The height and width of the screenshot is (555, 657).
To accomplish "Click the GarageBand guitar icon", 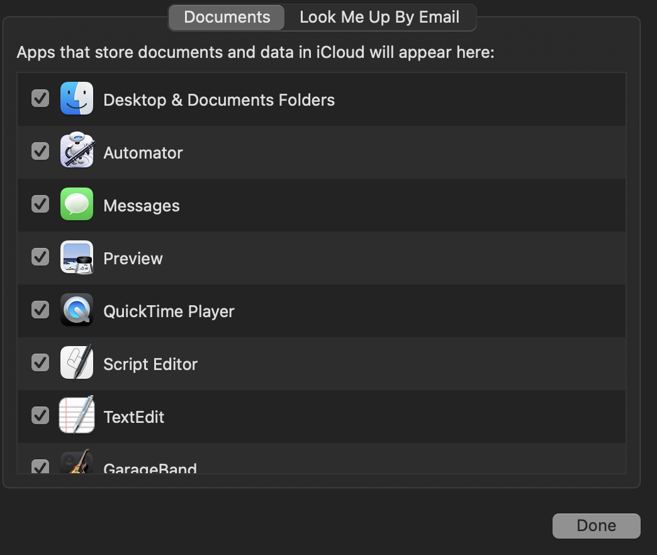I will click(77, 462).
